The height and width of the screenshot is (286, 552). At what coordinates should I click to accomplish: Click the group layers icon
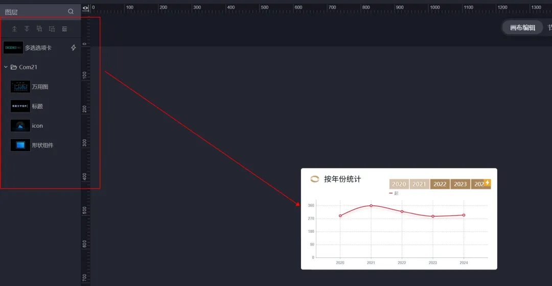click(x=39, y=29)
